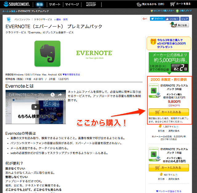
Task: Click the coin icon beside 481マイル
Action: coord(161,174)
